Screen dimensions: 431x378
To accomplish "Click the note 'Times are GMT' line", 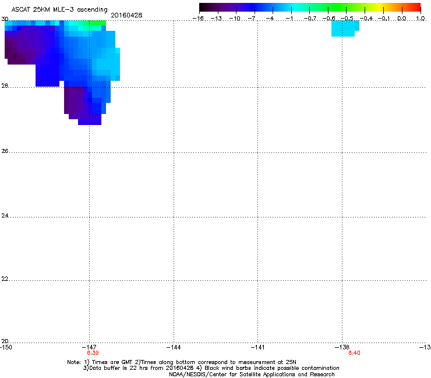I will pos(181,362).
